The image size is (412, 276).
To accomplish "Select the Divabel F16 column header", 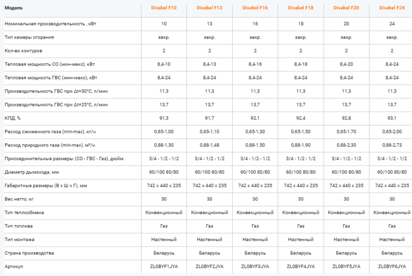I will click(255, 8).
